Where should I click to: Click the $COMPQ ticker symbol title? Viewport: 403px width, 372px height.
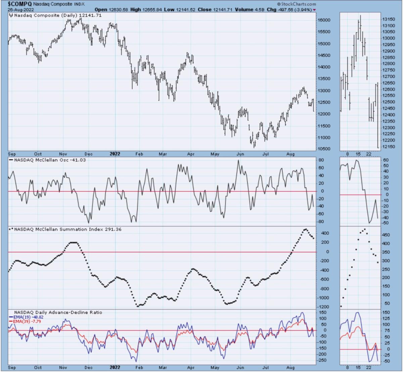point(18,4)
